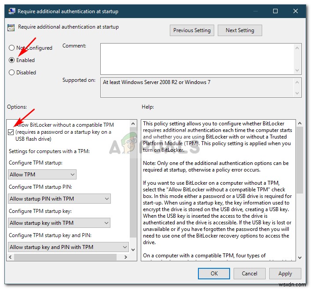This screenshot has height=289, width=311.
Task: Click the Options pane vertical scrollbar thumb
Action: pos(133,182)
